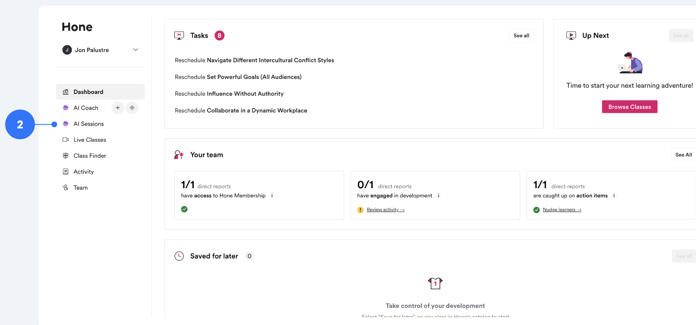Select Class Finder in the navigation

pyautogui.click(x=89, y=156)
